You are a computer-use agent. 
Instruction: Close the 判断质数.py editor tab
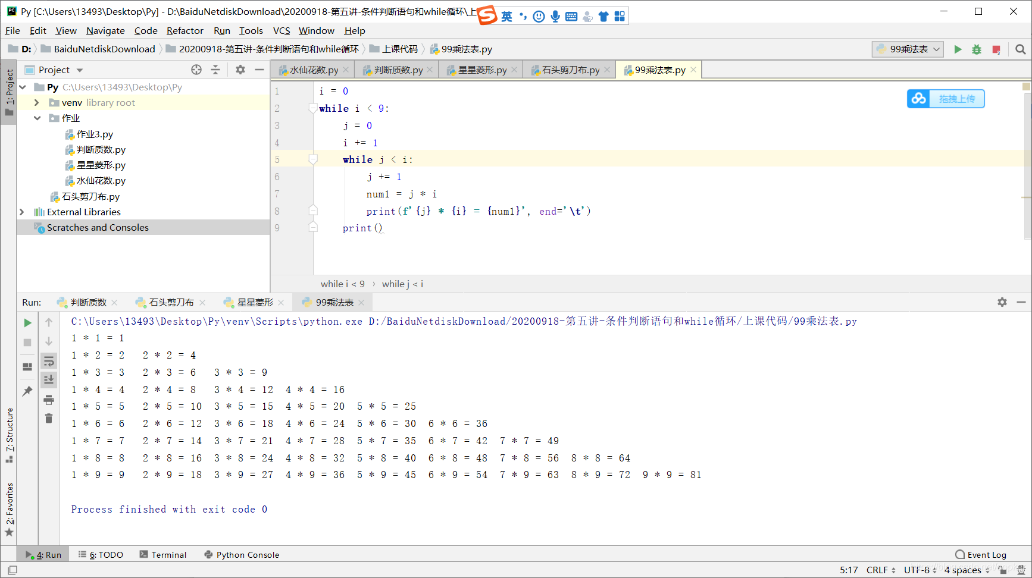click(x=430, y=70)
